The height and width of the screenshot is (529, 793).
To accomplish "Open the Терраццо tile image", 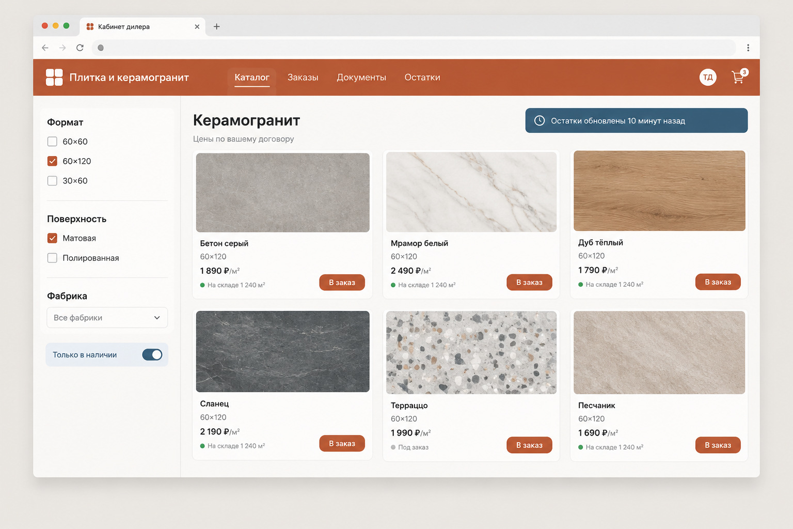I will click(471, 352).
